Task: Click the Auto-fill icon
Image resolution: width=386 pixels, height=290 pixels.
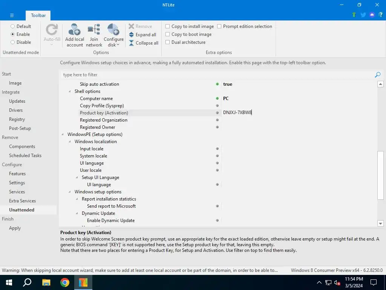Action: (52, 29)
